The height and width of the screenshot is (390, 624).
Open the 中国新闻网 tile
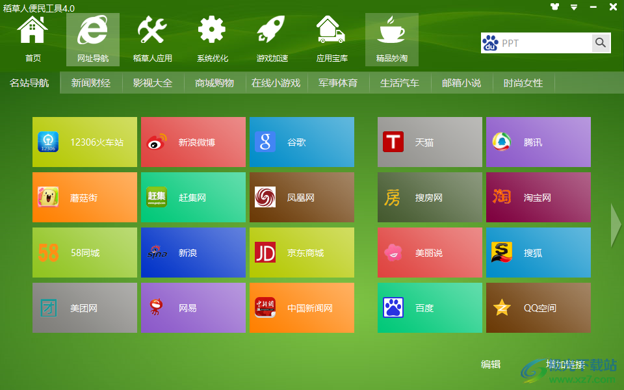tap(302, 308)
